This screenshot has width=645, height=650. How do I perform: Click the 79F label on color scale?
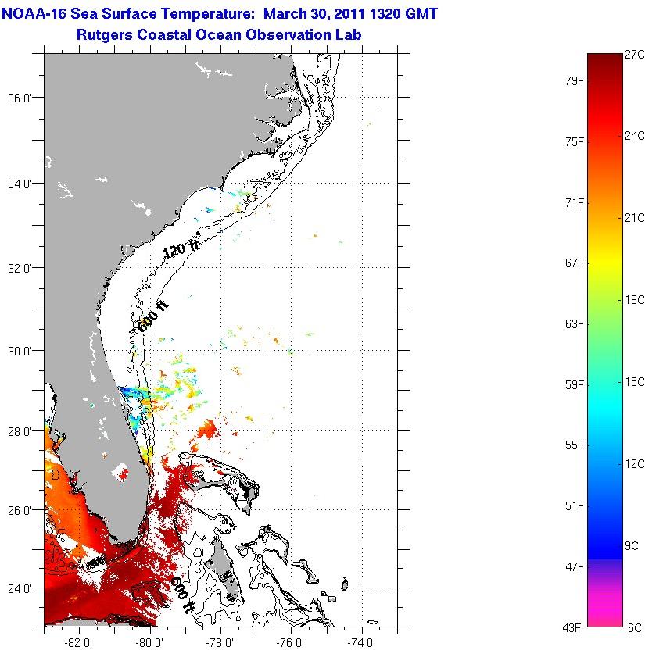click(x=574, y=81)
